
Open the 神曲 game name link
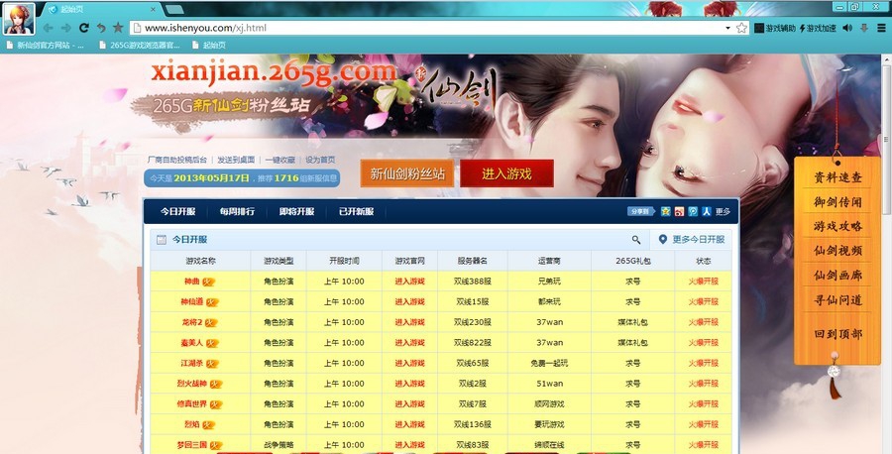point(191,282)
